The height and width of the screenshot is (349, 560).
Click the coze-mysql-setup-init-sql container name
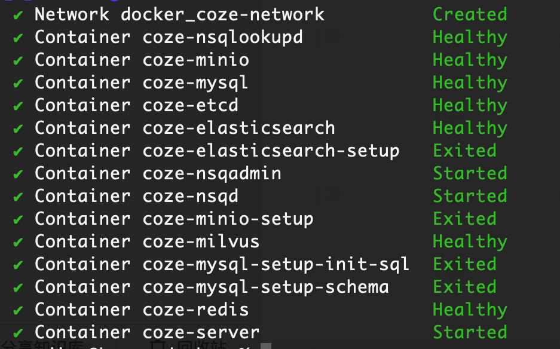click(276, 265)
